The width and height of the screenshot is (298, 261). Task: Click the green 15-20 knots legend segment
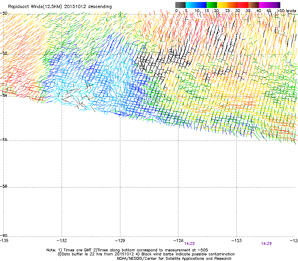212,5
